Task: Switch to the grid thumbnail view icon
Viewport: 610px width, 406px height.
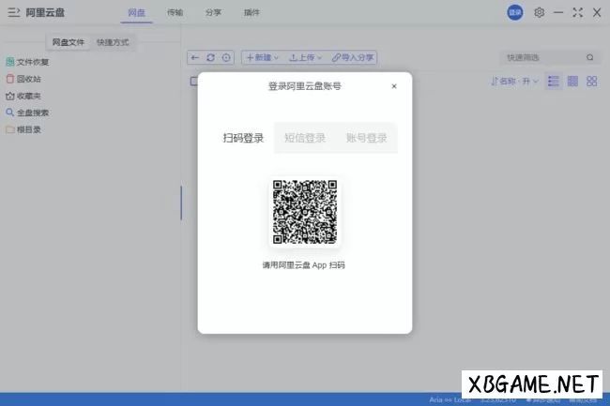Action: click(x=592, y=82)
